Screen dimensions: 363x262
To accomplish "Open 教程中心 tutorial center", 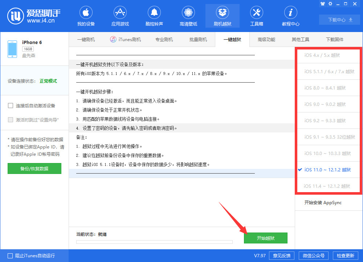I will (x=290, y=16).
